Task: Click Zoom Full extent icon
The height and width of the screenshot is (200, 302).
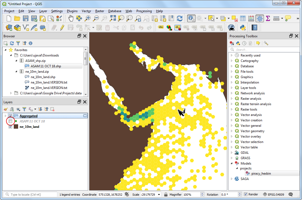Action: pyautogui.click(x=113, y=18)
